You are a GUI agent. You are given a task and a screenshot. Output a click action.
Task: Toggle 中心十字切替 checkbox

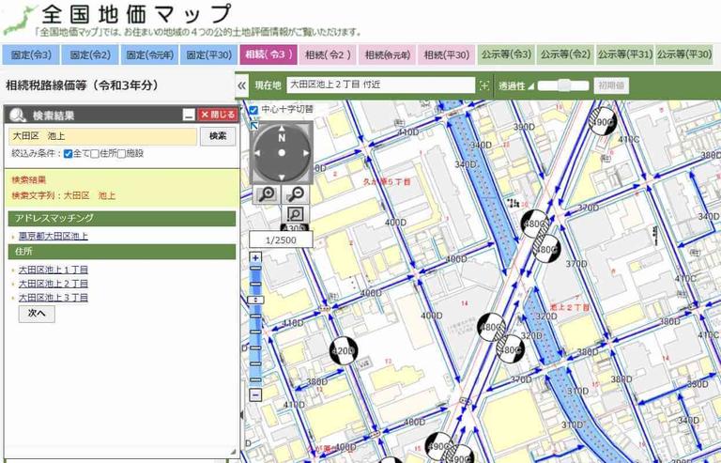[253, 110]
